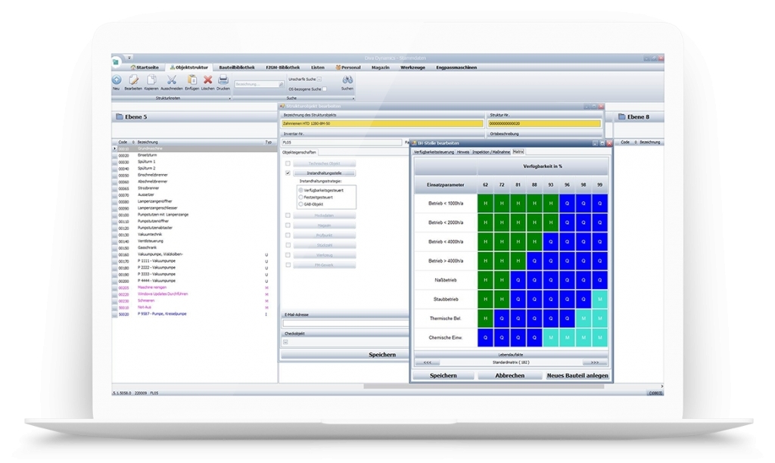Click the Bearbeiten pencil icon
The width and height of the screenshot is (775, 463).
tap(133, 79)
